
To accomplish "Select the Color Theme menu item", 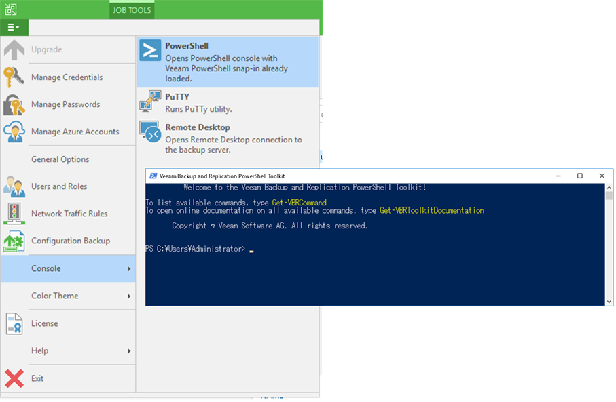I will point(68,296).
